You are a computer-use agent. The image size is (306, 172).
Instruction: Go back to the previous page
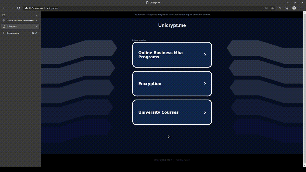click(4, 8)
